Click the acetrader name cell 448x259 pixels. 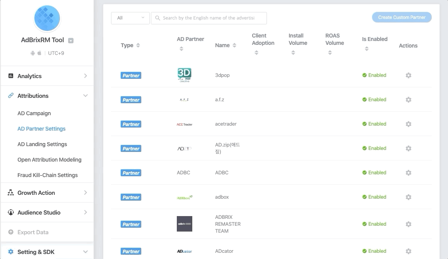pos(226,124)
